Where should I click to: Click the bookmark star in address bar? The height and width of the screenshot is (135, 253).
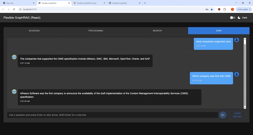click(x=212, y=9)
